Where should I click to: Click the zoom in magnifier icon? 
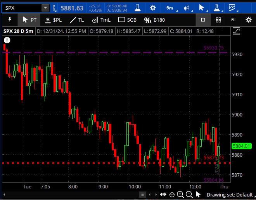tap(180, 195)
